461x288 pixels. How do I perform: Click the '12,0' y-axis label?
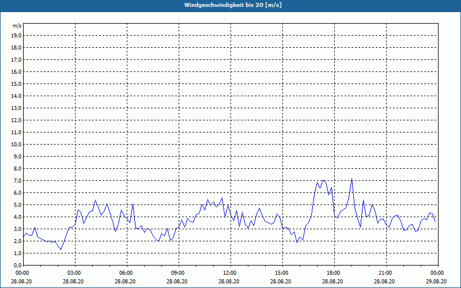click(x=17, y=120)
